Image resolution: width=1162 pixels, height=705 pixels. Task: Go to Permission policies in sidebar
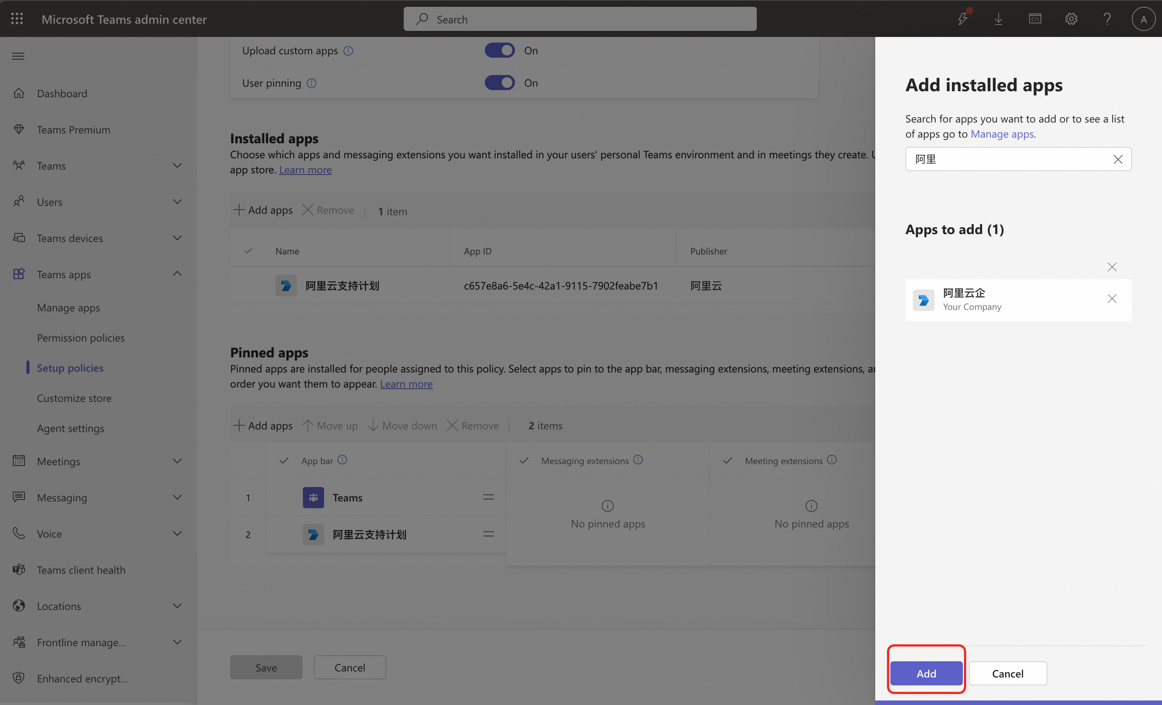tap(81, 338)
